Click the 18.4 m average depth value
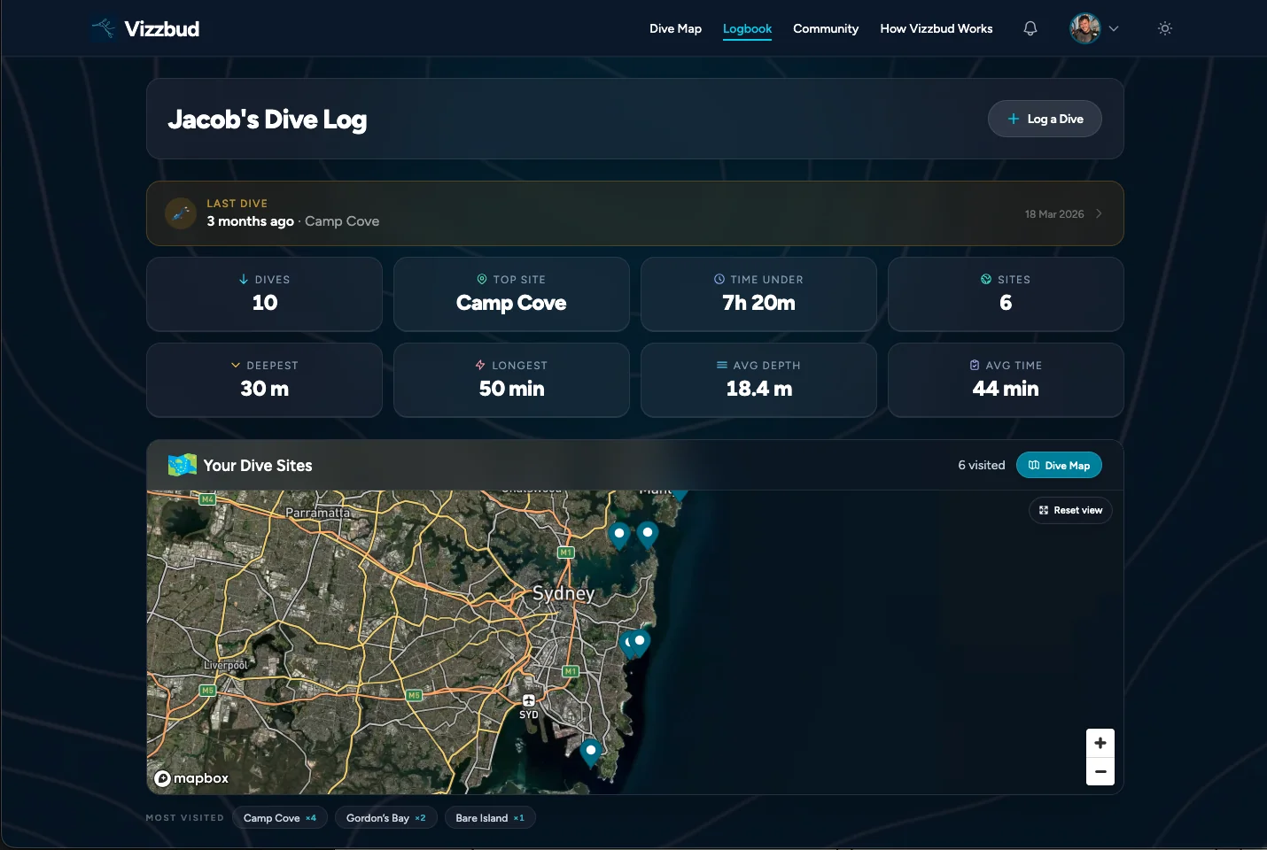Viewport: 1267px width, 850px height. tap(758, 389)
